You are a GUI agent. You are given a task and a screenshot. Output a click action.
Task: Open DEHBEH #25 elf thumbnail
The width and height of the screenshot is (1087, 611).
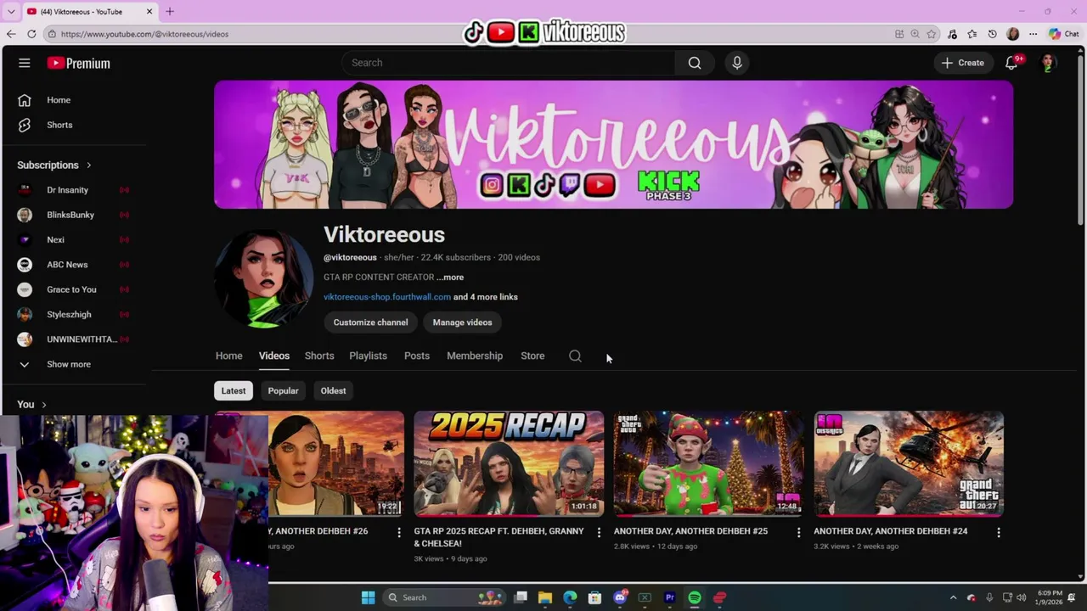coord(708,464)
